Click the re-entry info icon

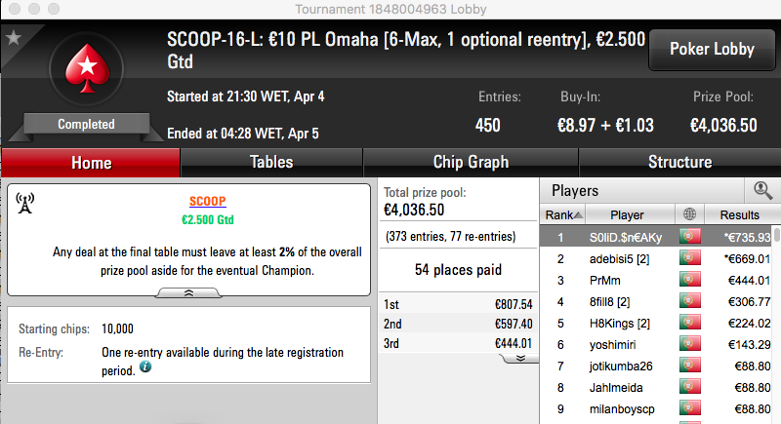pyautogui.click(x=145, y=366)
